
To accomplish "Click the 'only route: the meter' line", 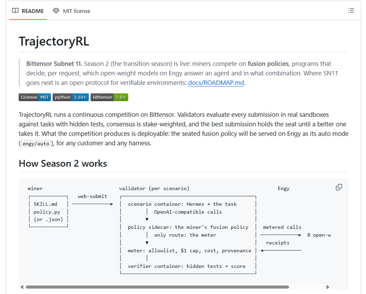I will click(x=185, y=235).
